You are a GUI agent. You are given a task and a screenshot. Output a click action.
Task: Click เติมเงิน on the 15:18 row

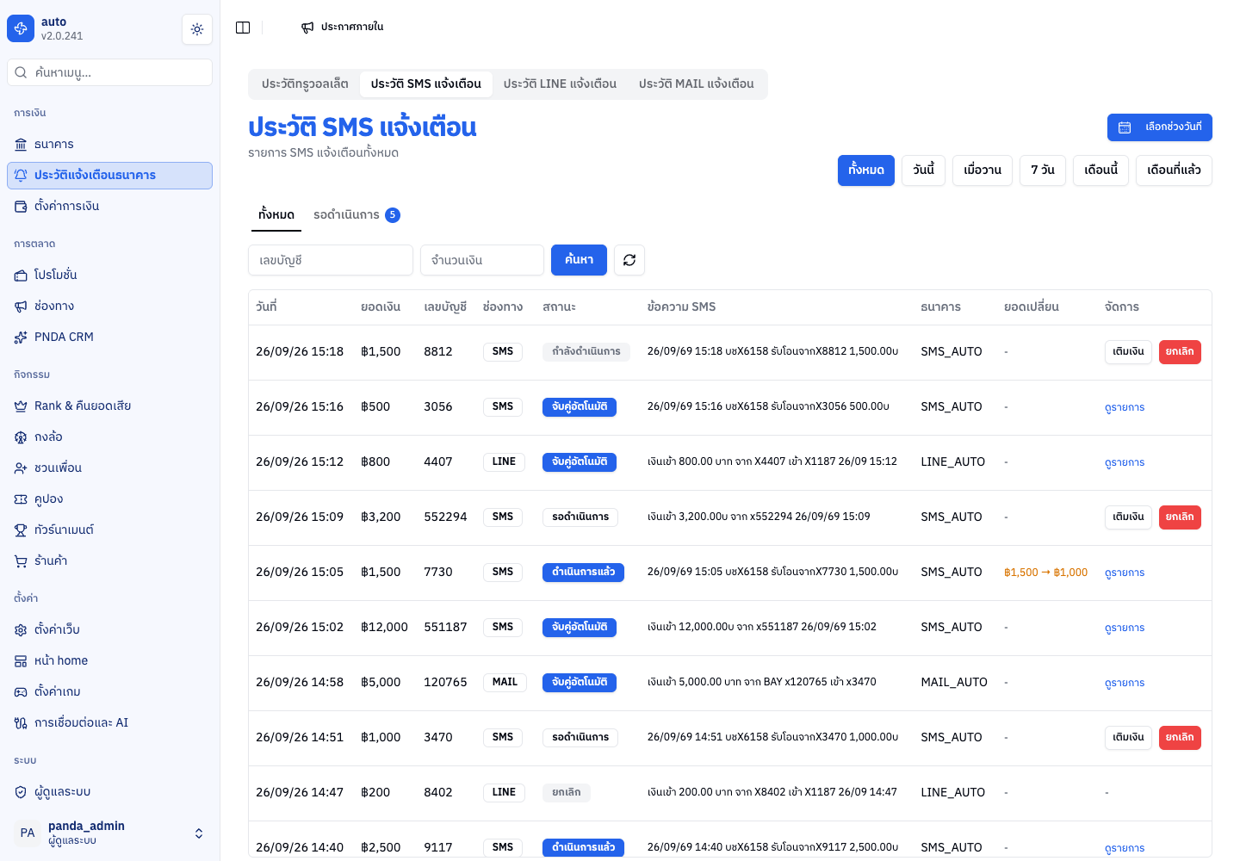coord(1128,352)
